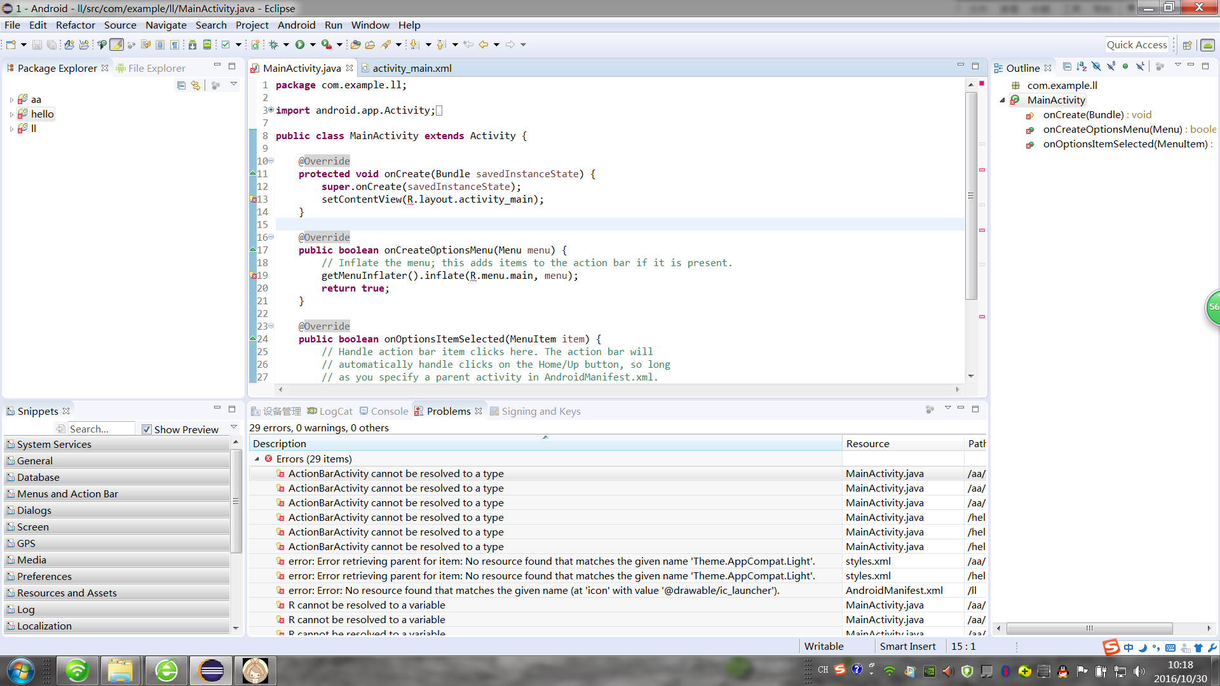The height and width of the screenshot is (686, 1220).
Task: Click the Save toolbar icon
Action: tap(37, 44)
